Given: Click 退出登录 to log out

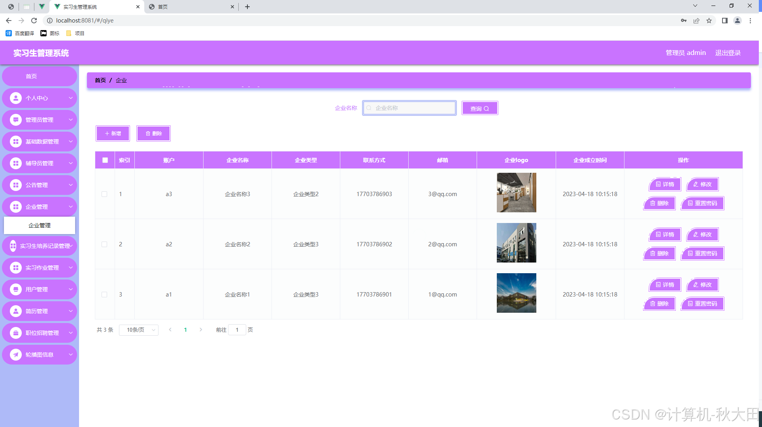Looking at the screenshot, I should [x=728, y=53].
